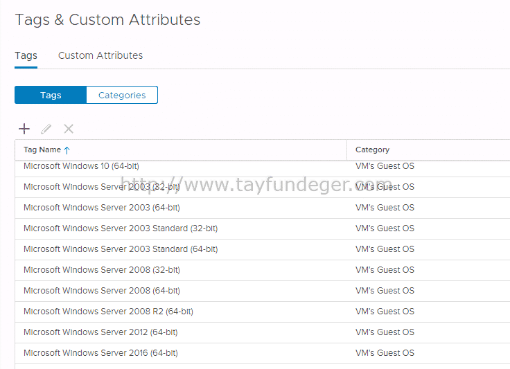
Task: Click the pencil icon to edit tag
Action: point(46,129)
